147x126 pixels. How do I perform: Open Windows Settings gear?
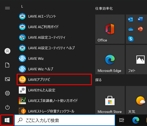(7, 93)
